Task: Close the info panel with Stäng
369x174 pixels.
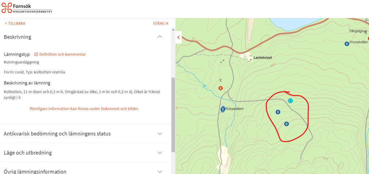Action: (161, 23)
